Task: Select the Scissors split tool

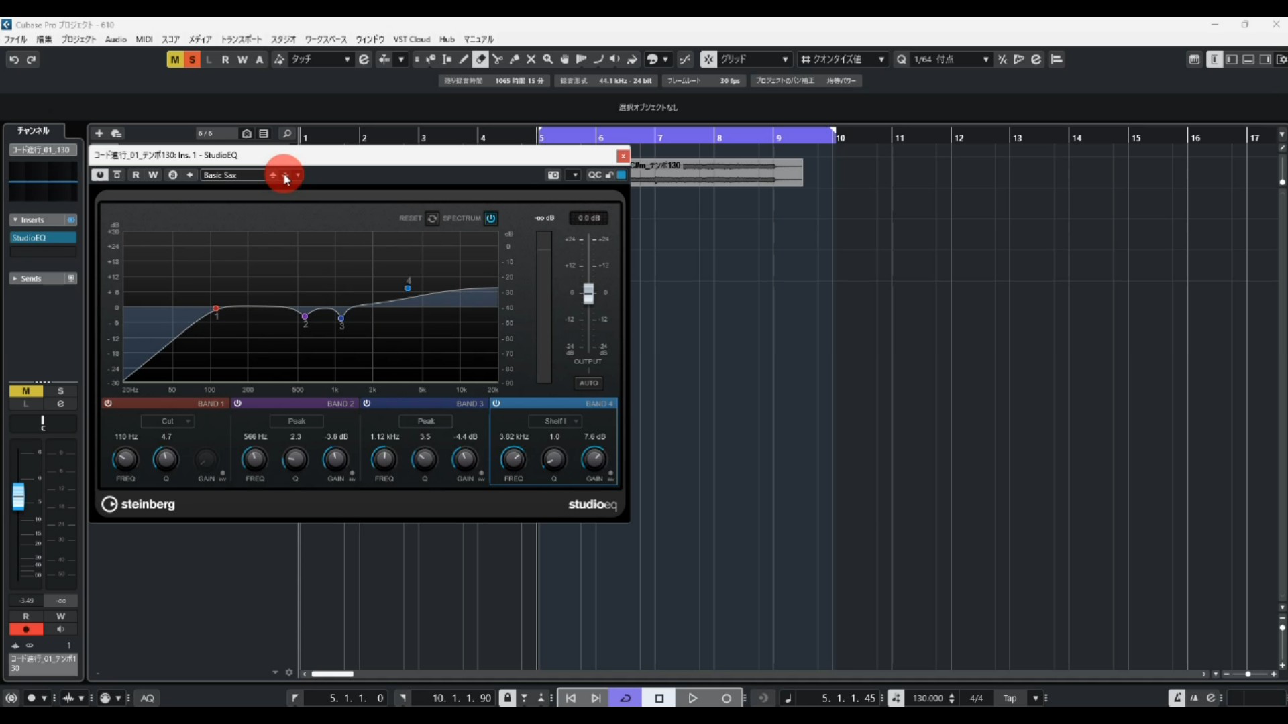Action: (497, 60)
